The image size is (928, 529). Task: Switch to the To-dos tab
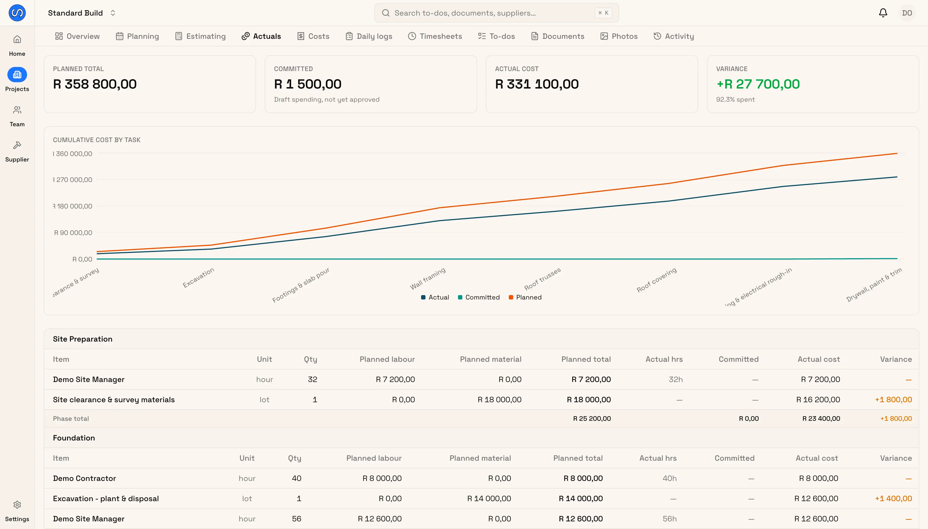(496, 36)
